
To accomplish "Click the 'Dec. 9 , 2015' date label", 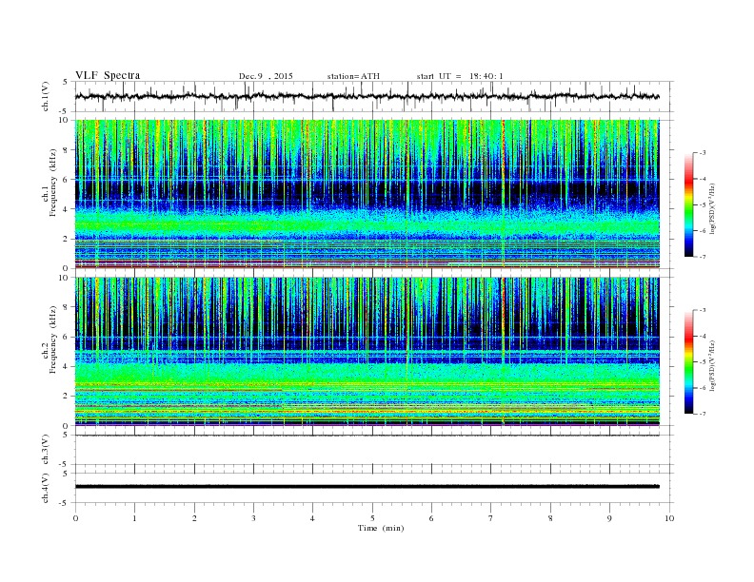I will (x=266, y=76).
